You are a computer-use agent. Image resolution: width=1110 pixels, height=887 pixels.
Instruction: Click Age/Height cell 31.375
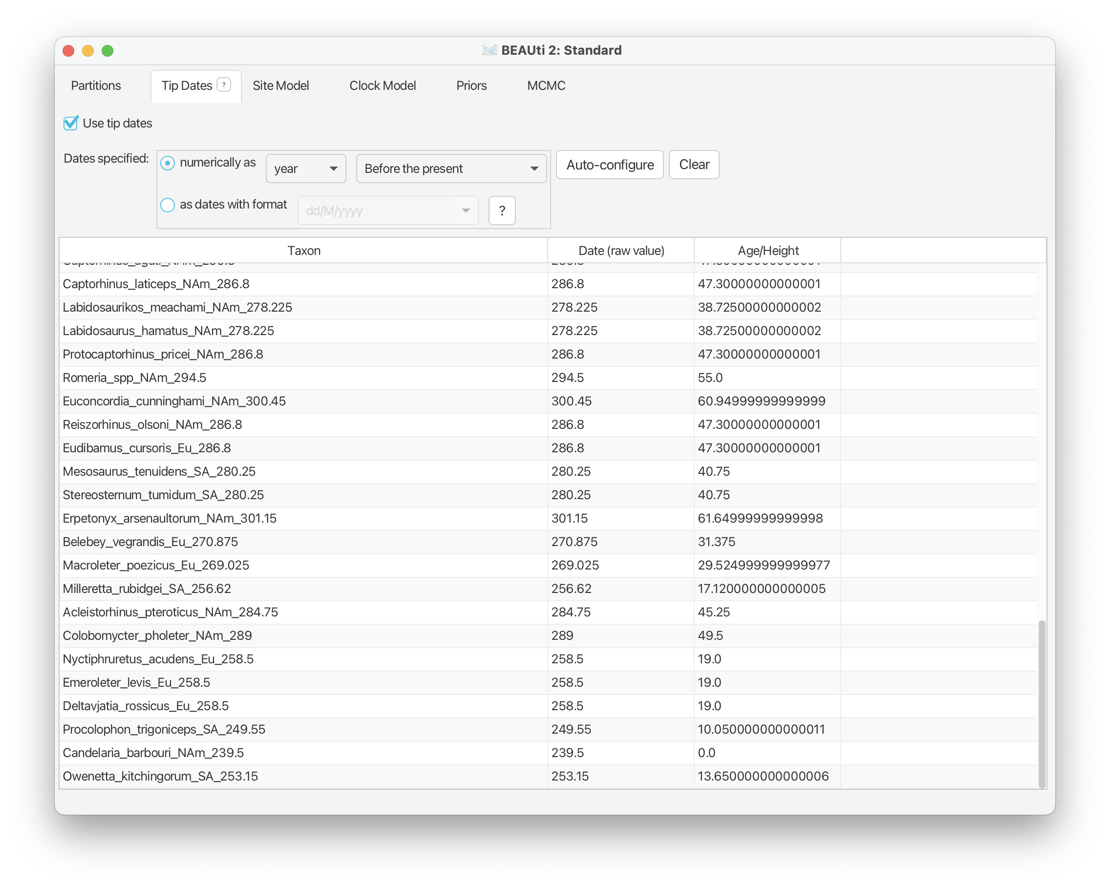tap(768, 542)
